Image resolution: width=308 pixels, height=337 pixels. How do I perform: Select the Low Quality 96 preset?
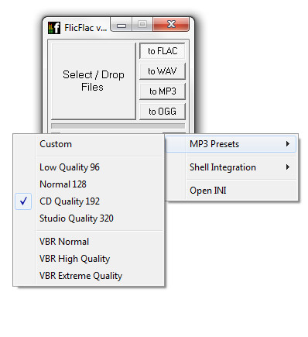pos(88,167)
